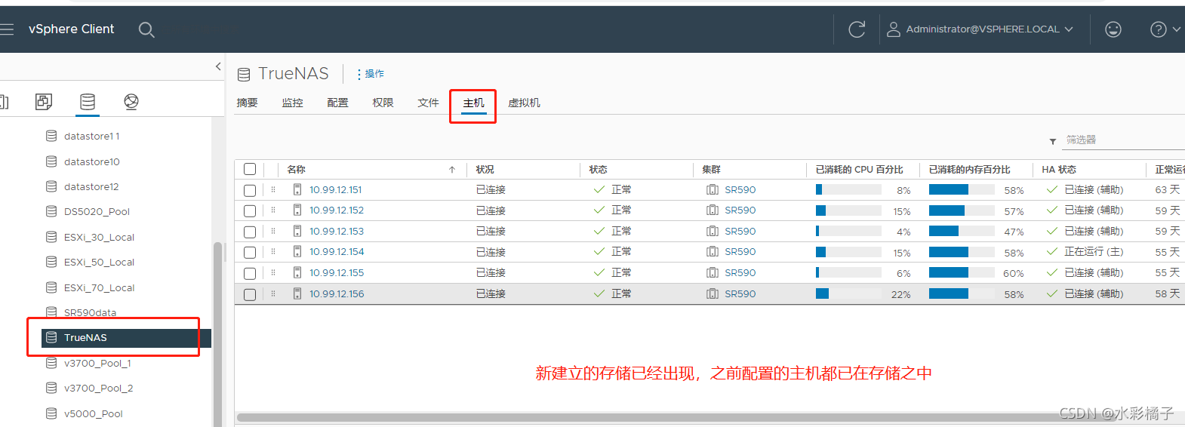Check the box for host 10.99.12.156
The image size is (1185, 427).
click(x=250, y=294)
